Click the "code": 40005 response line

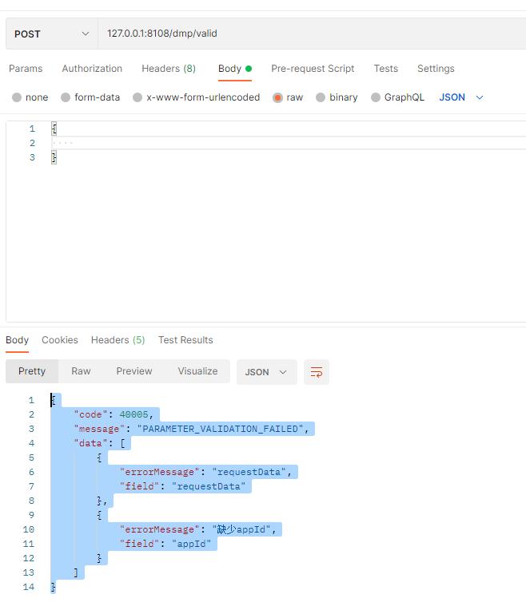(114, 414)
